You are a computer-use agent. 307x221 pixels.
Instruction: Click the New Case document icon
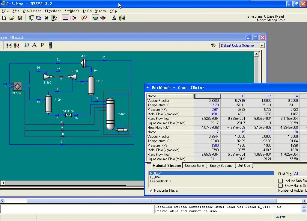[4, 18]
